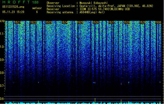Viewport: 164px width, 104px height.
Task: Click the meteor count label
Action: [x=37, y=8]
